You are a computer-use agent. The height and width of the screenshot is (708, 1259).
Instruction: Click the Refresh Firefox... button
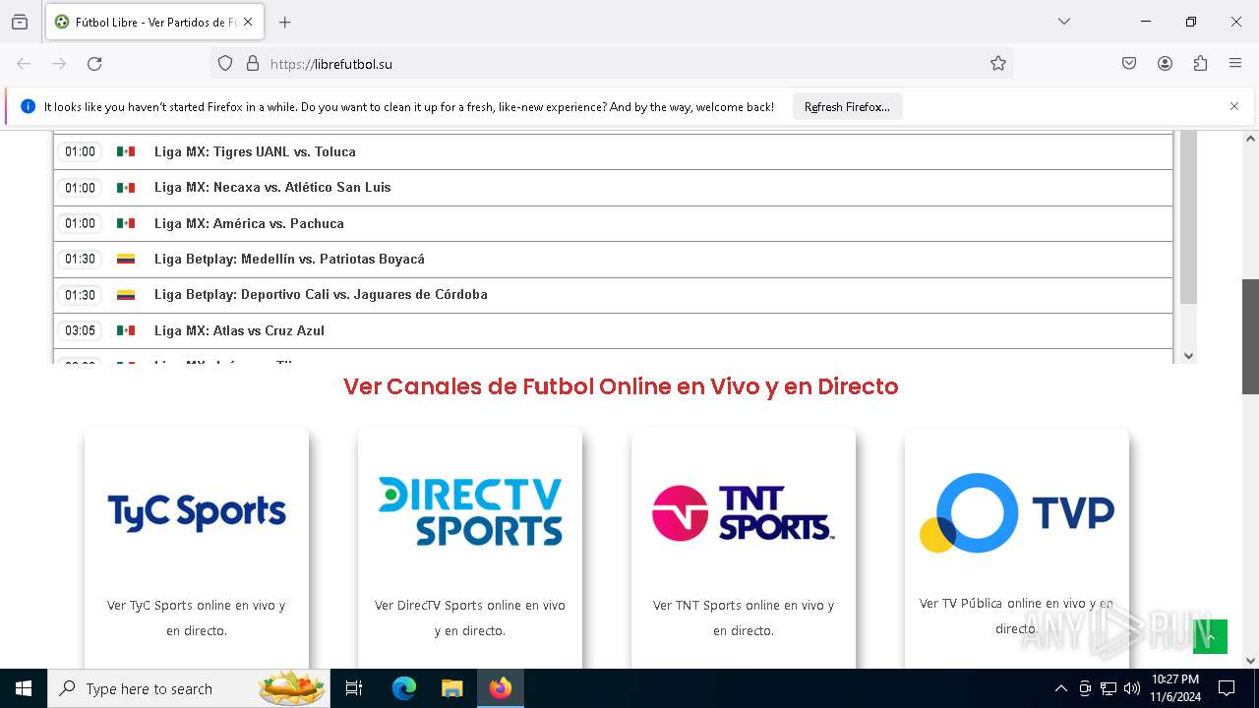847,106
